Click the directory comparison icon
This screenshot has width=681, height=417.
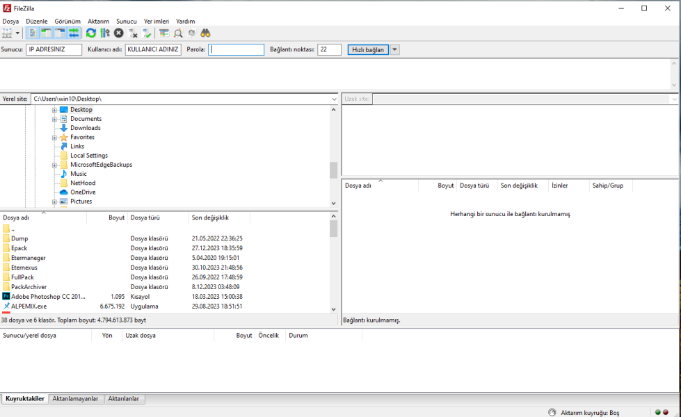click(178, 33)
